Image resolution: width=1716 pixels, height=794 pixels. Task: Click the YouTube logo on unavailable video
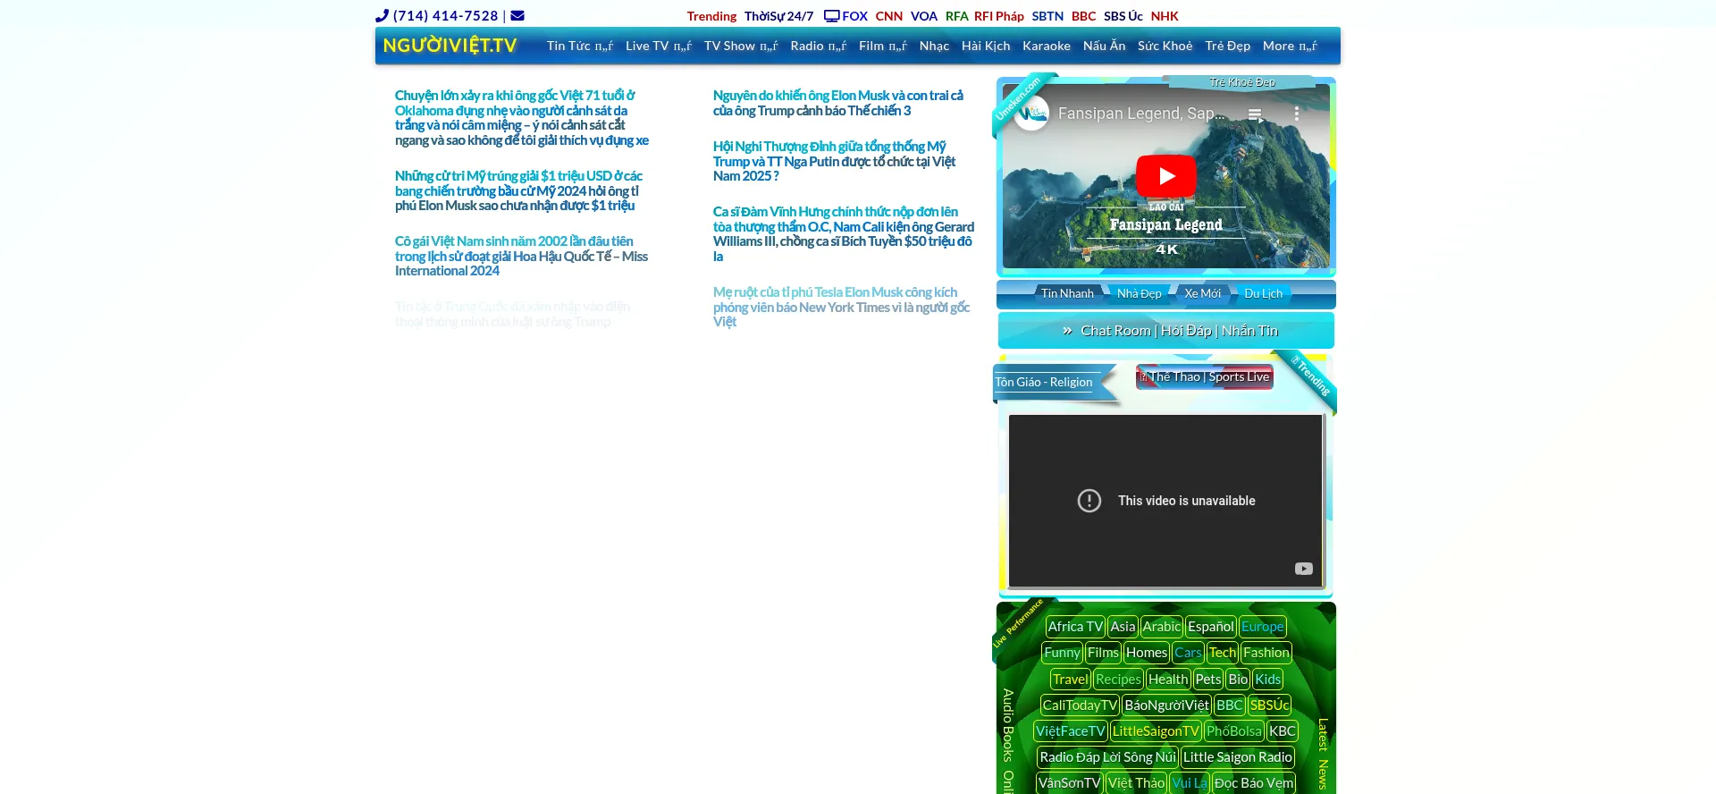click(1303, 569)
